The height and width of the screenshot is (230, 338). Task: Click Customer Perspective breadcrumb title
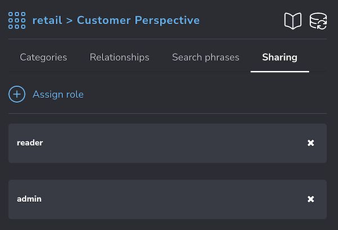point(138,20)
